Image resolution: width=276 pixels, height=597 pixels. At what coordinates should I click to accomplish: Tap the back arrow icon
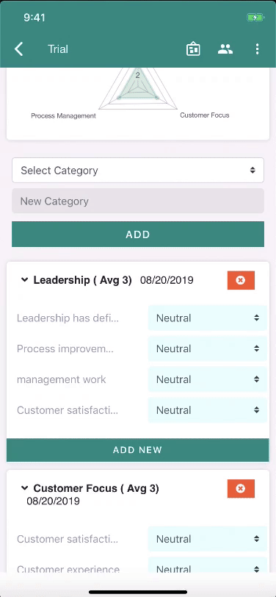point(18,49)
